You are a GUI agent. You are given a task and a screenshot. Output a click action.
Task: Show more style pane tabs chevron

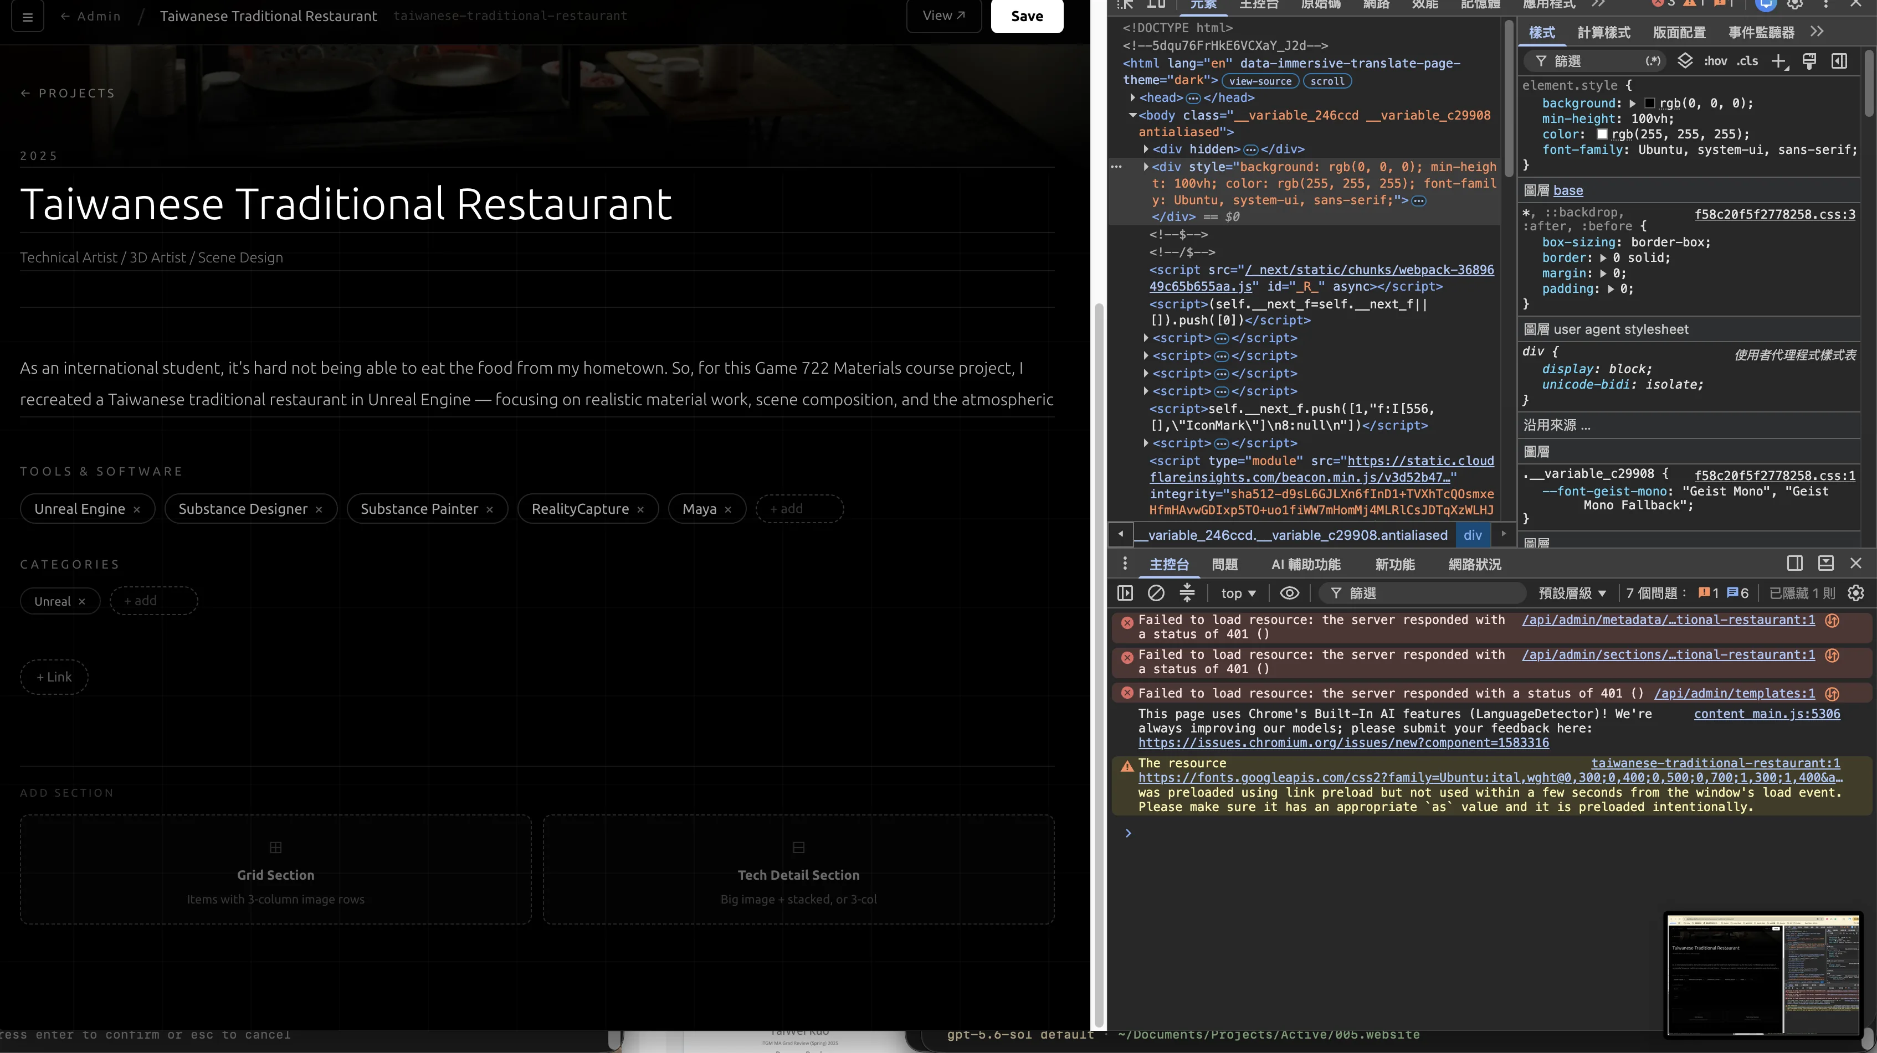[x=1817, y=32]
